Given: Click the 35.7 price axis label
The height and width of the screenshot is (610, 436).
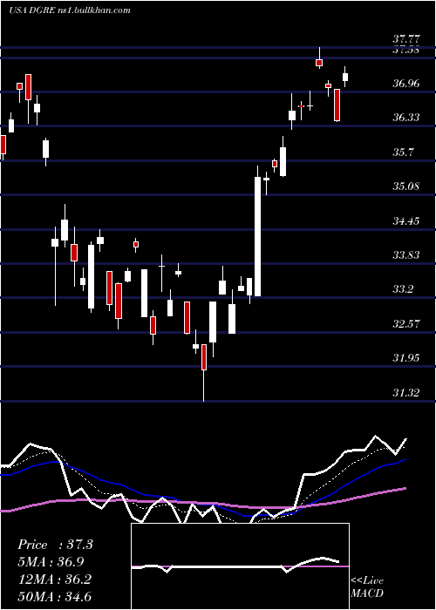Looking at the screenshot, I should pyautogui.click(x=403, y=152).
